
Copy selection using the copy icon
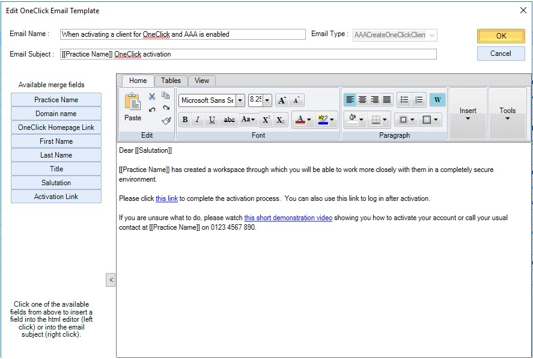point(166,96)
